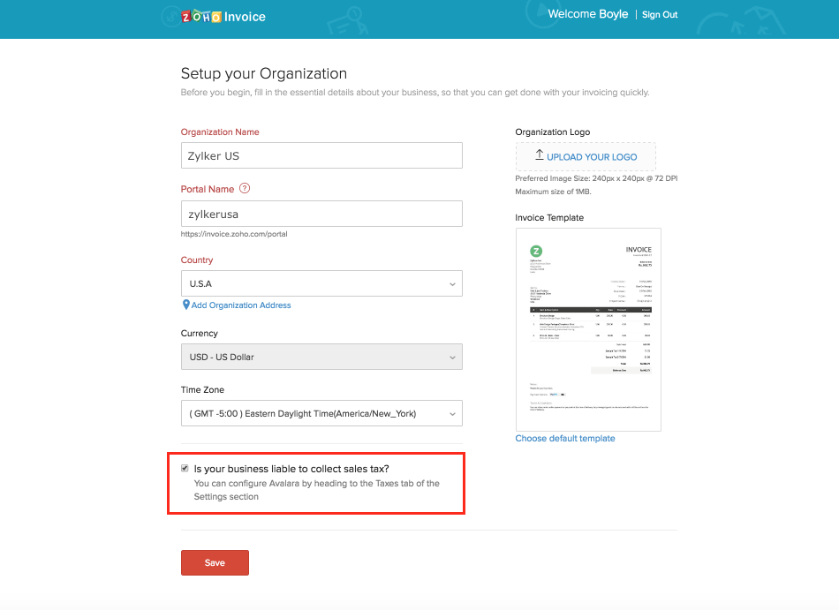Select the Invoice Template preview thumbnail
The width and height of the screenshot is (839, 610).
tap(588, 329)
